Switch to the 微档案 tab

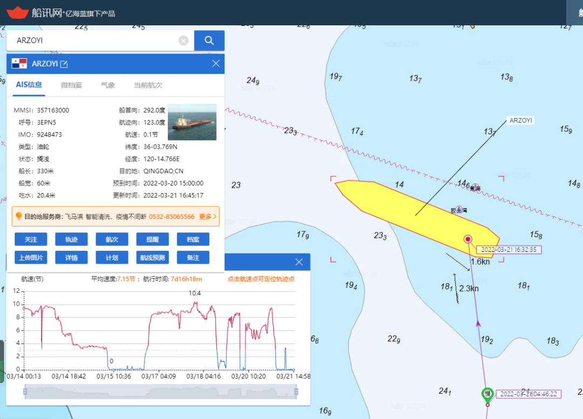coord(71,85)
